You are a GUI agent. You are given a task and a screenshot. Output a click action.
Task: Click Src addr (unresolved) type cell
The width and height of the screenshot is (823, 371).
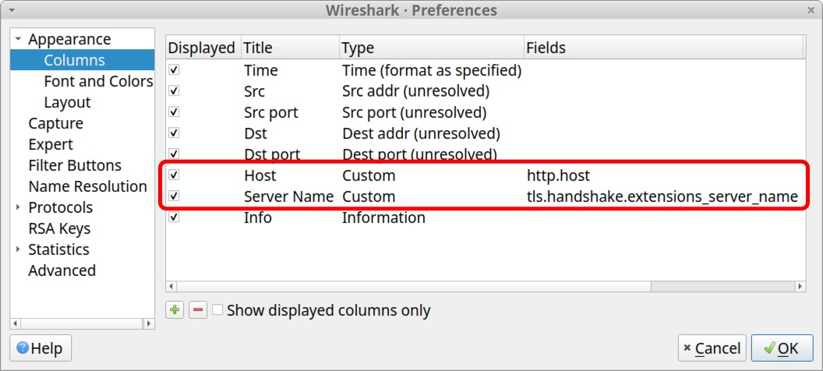(x=415, y=90)
